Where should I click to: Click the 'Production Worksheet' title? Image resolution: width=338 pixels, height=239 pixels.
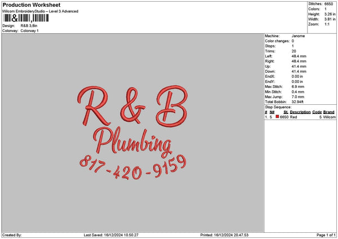32,5
